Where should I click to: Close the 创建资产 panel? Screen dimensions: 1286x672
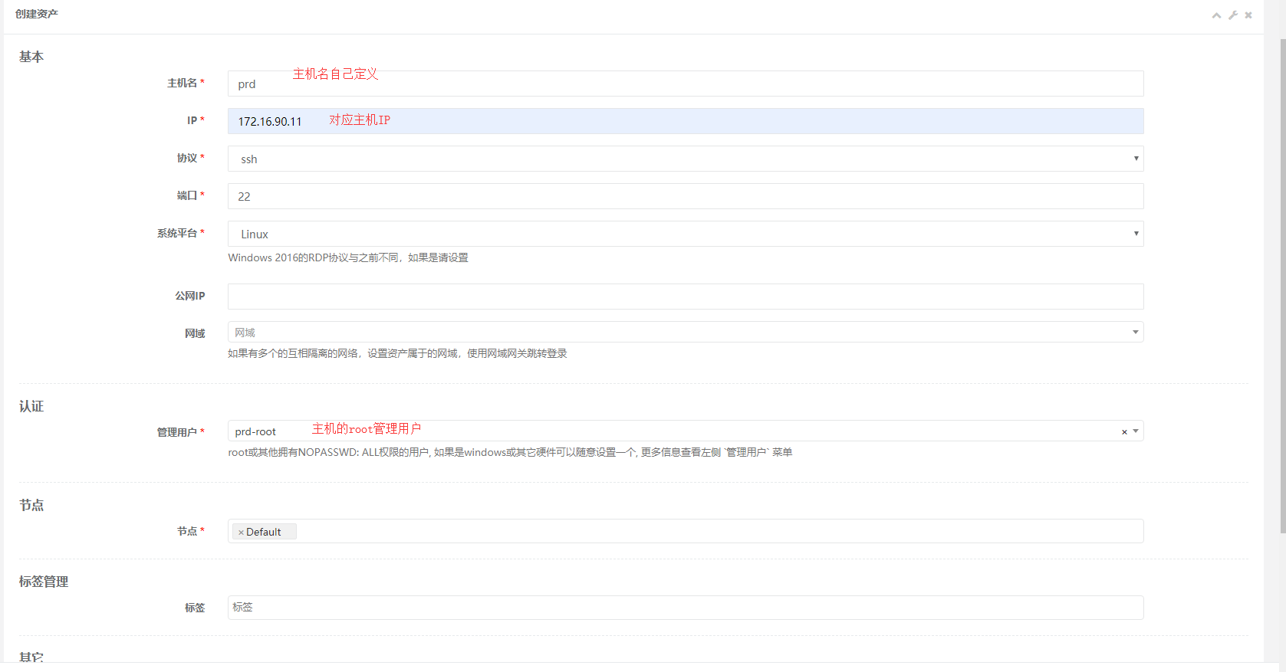click(1248, 15)
